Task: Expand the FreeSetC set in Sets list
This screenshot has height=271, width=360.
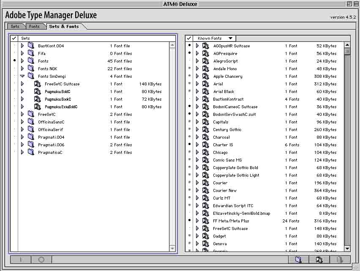Action: [x=22, y=114]
